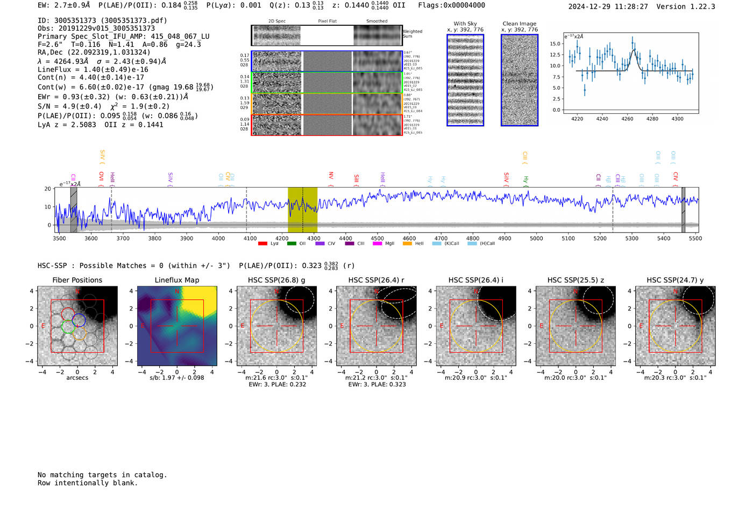Open the Lineflux Map panel
The image size is (753, 512).
(177, 326)
